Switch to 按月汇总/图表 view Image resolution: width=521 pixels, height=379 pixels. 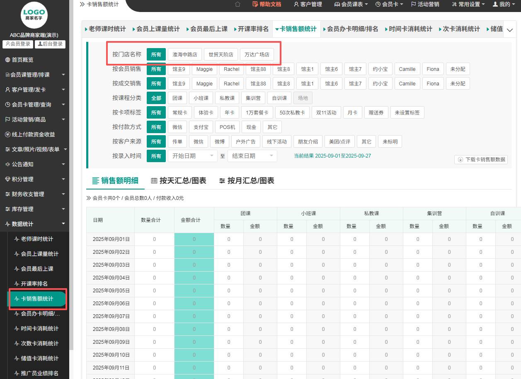tap(247, 181)
